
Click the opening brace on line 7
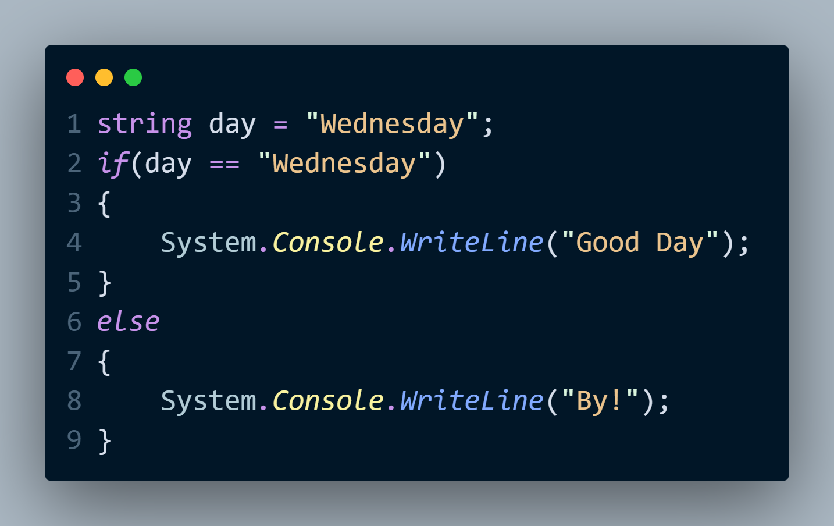(x=105, y=362)
